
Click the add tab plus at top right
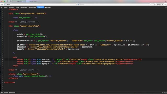(166, 1)
